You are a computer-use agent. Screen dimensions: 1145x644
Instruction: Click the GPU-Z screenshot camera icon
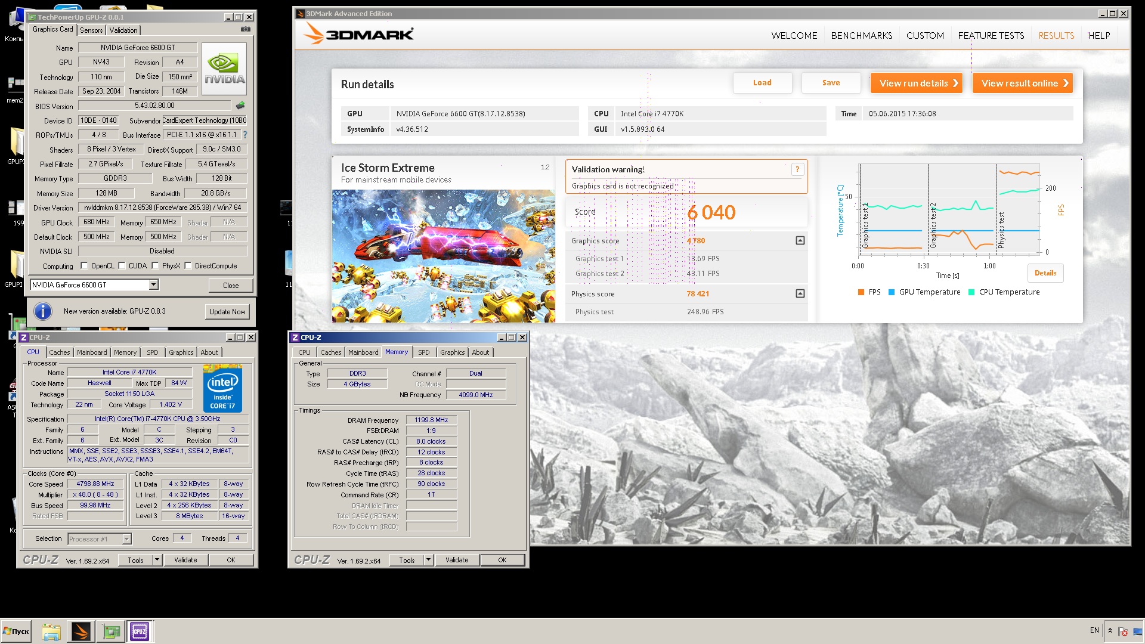[246, 29]
